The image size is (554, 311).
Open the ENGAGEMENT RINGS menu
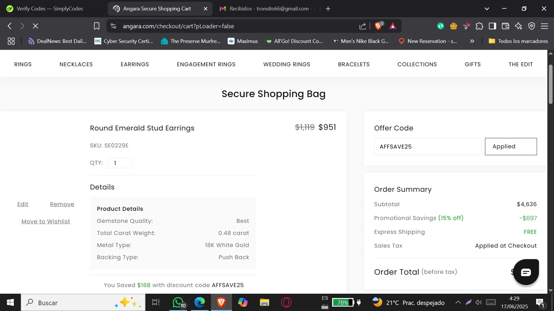point(206,64)
